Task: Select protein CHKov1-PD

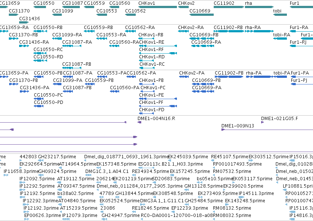Action: (152, 110)
